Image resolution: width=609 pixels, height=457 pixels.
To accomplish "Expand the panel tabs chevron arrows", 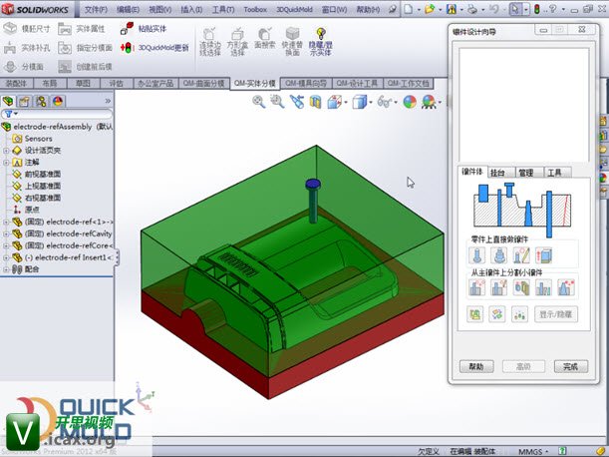I will (108, 101).
